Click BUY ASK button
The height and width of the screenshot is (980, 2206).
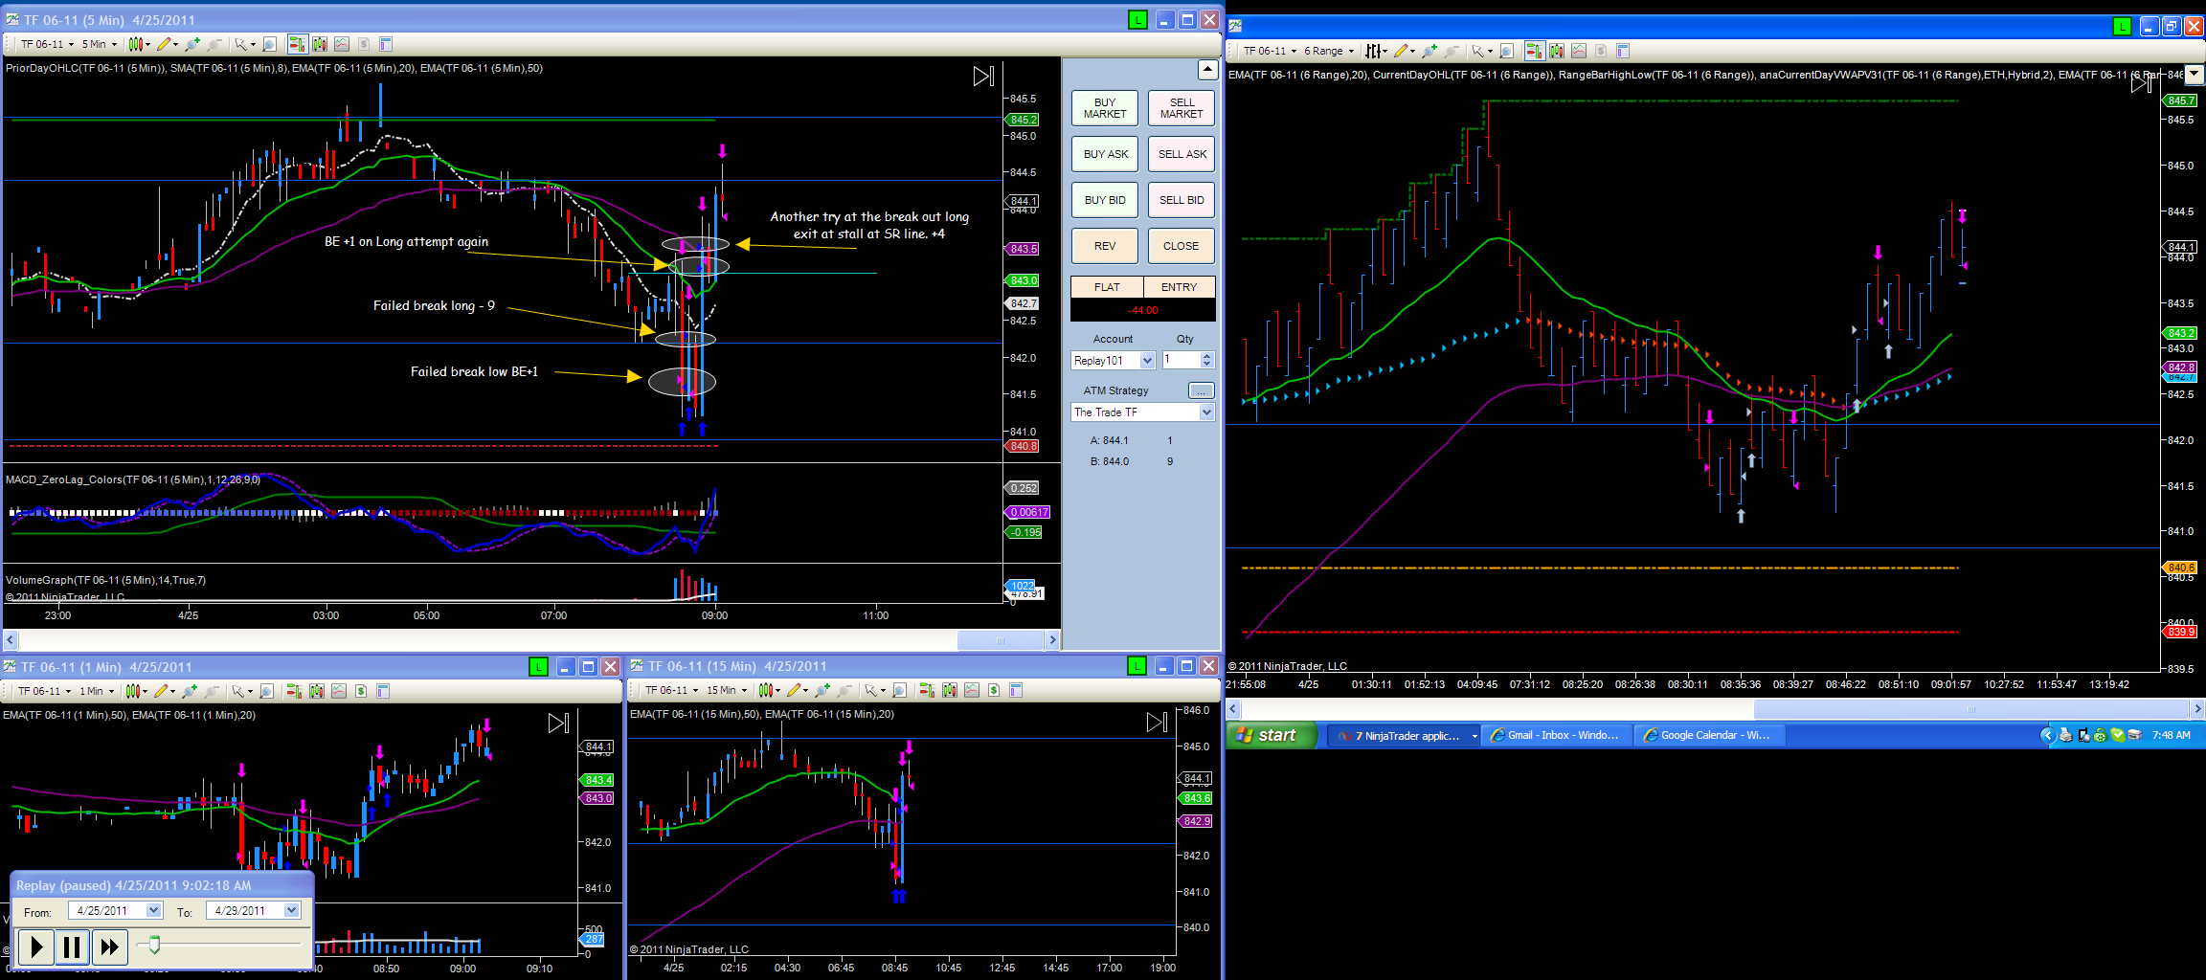(1105, 154)
